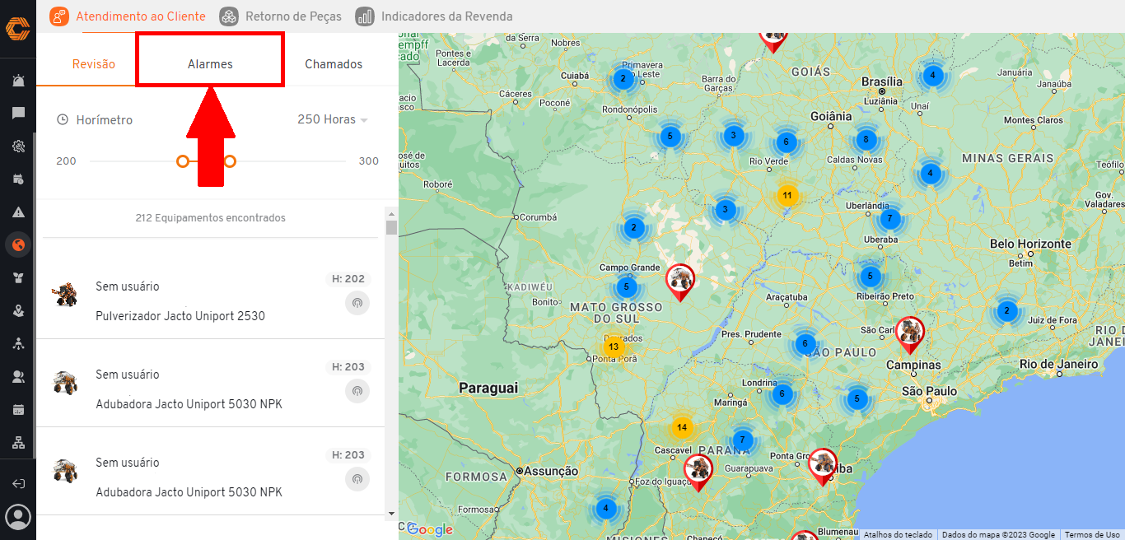Click the blue cluster 7 near Guarapuava
This screenshot has height=540, width=1125.
point(742,440)
